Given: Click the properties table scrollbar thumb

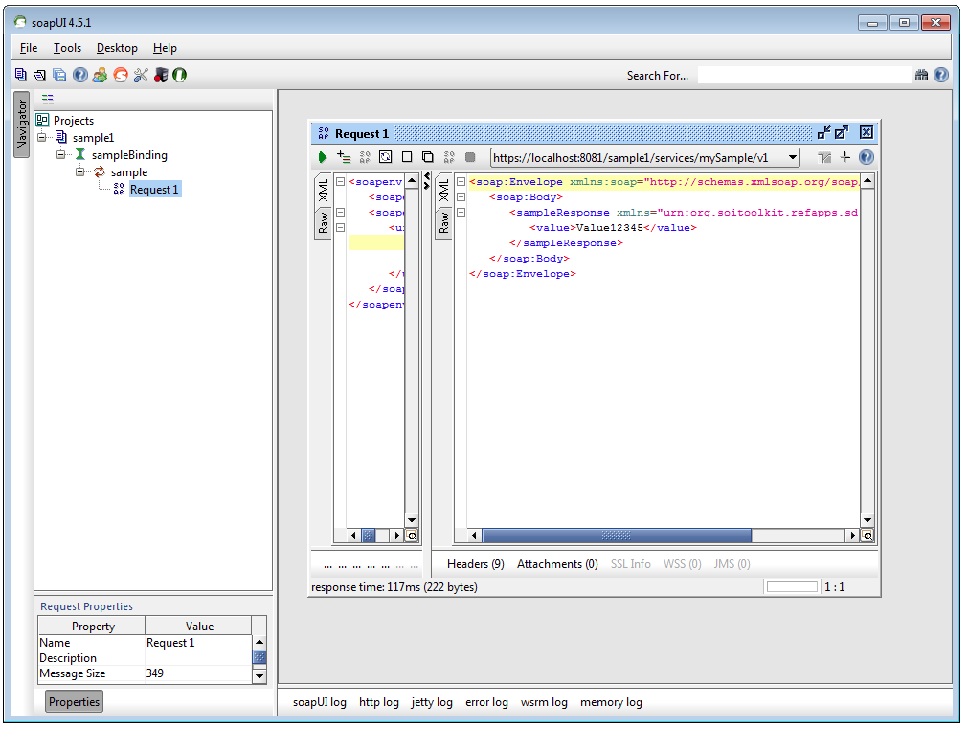Looking at the screenshot, I should click(259, 658).
